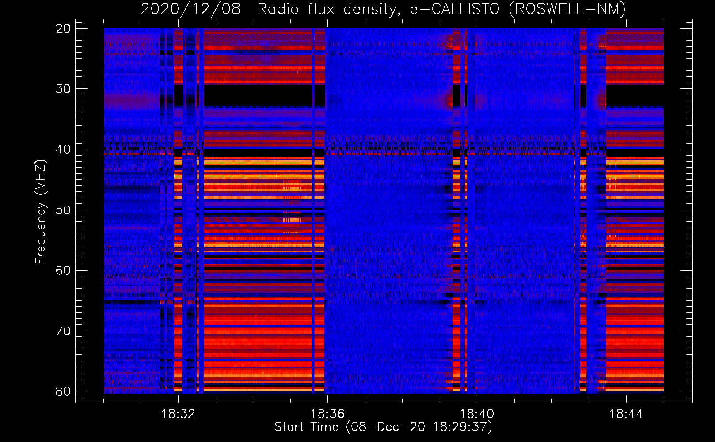This screenshot has width=715, height=442.
Task: Click the 70 MHz frequency tick label
Action: point(63,331)
